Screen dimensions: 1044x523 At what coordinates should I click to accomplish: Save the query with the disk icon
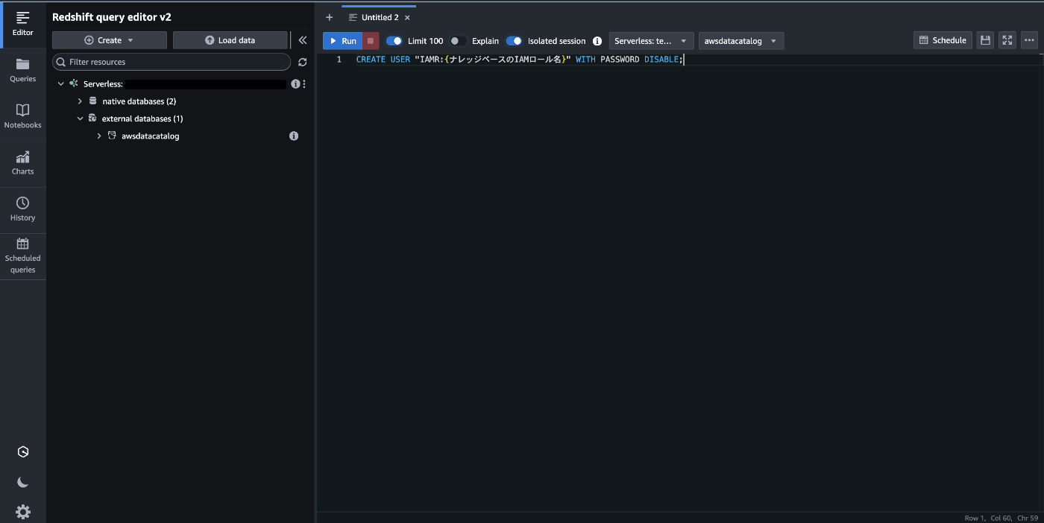985,40
